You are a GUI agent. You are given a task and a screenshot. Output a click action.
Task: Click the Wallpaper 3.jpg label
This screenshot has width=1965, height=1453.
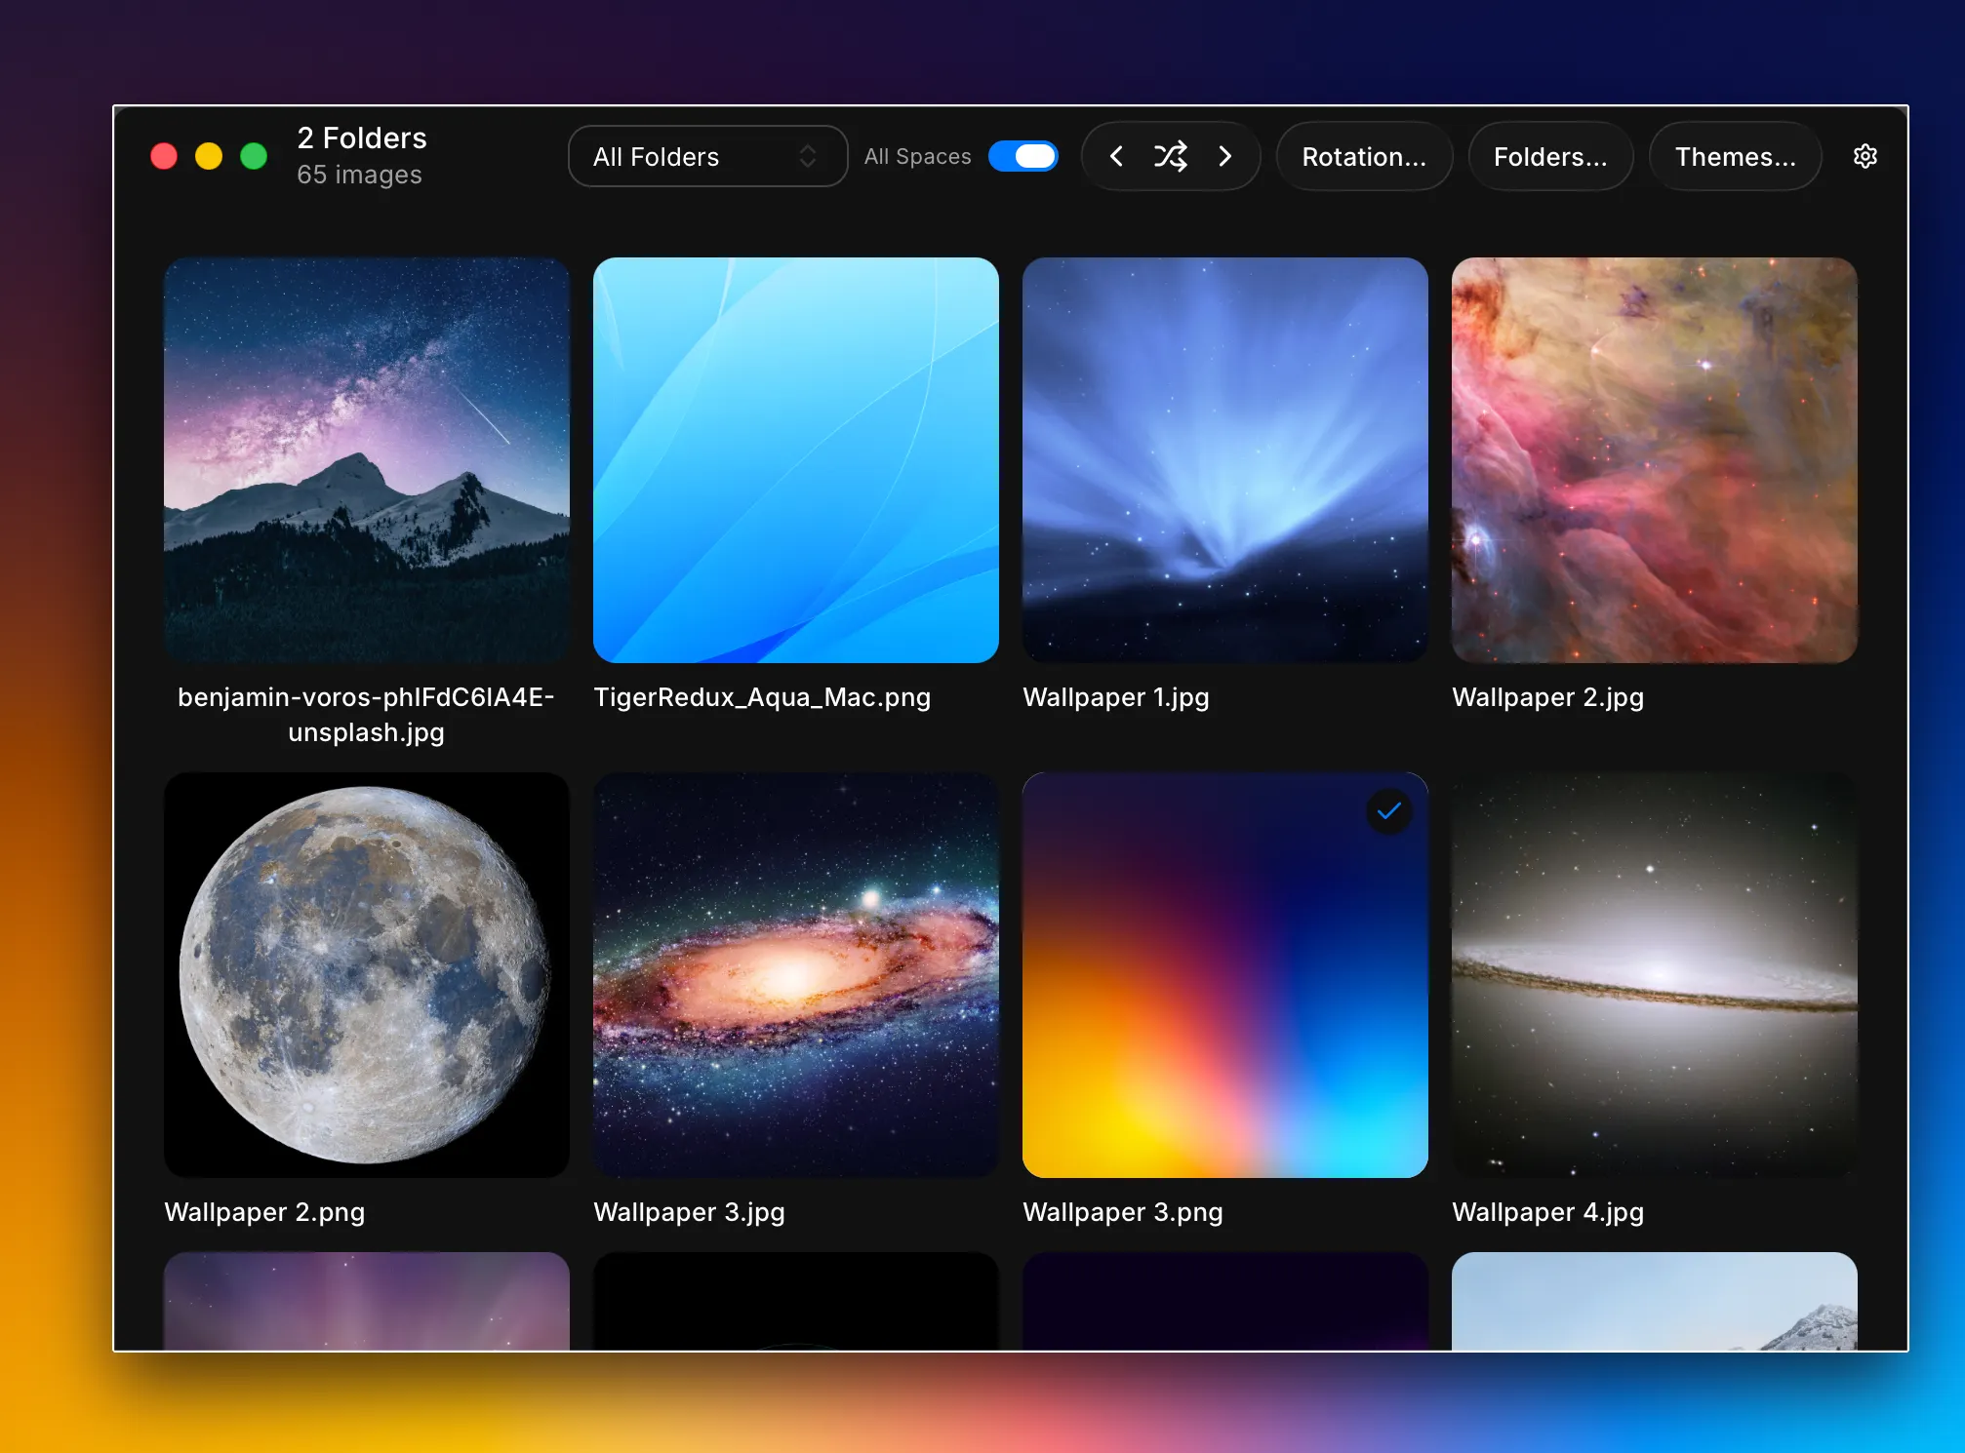(x=690, y=1212)
